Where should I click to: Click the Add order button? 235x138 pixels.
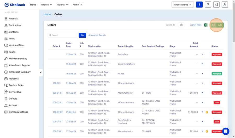(217, 25)
